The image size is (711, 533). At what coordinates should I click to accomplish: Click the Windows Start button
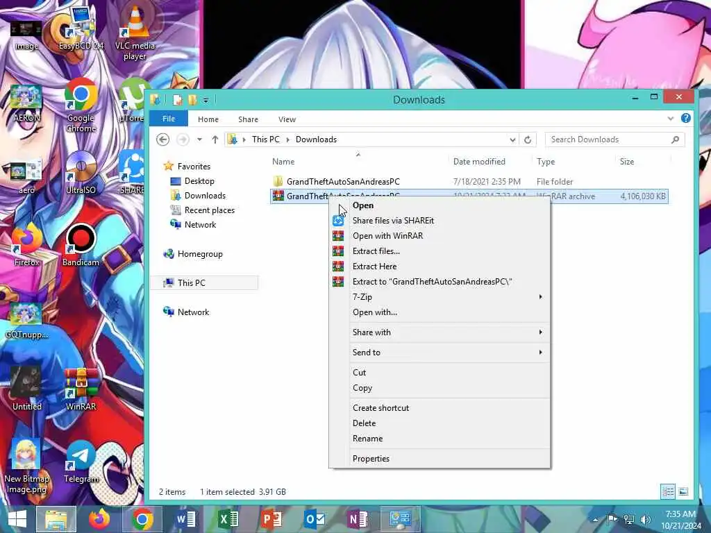[x=17, y=519]
